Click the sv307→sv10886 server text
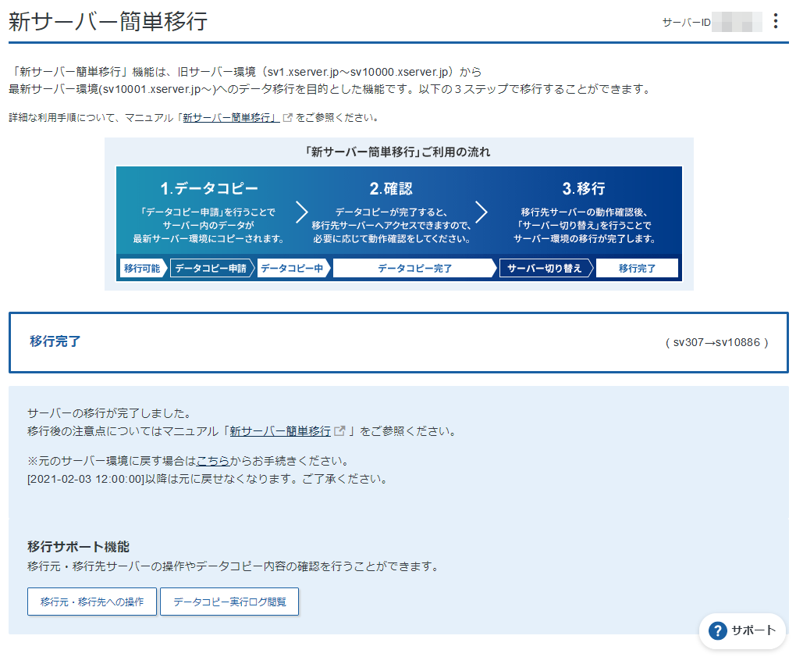 [716, 342]
